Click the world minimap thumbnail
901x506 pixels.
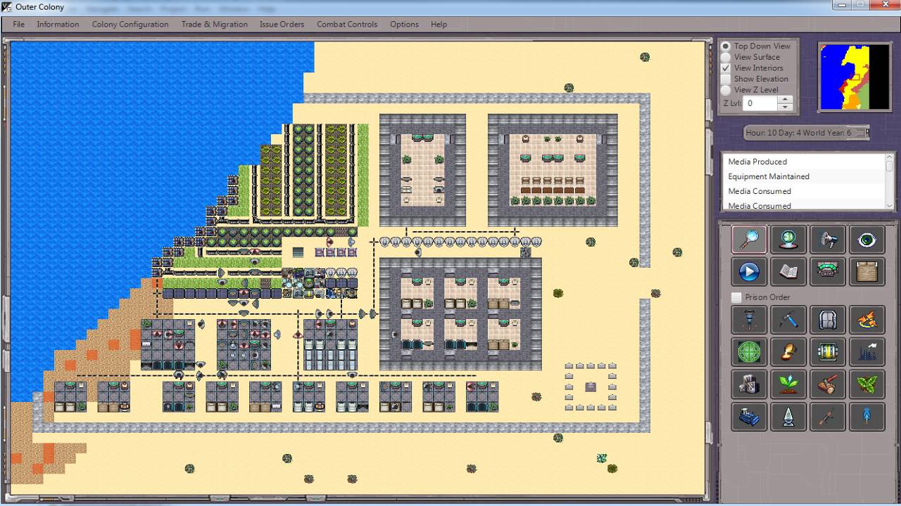click(855, 77)
